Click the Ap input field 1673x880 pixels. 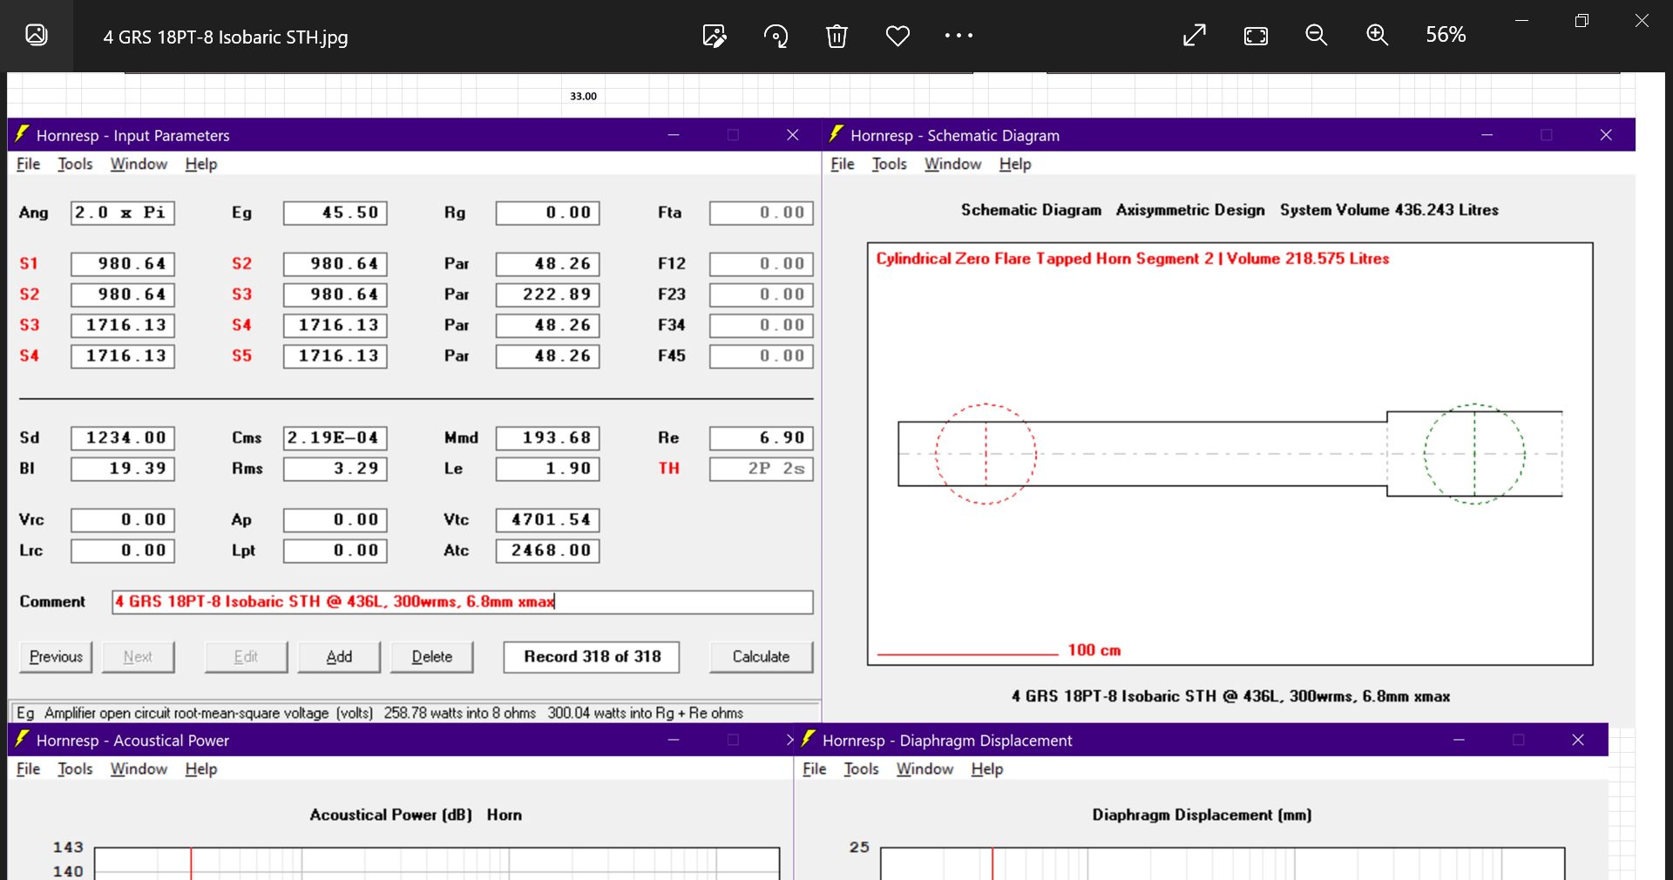[335, 520]
